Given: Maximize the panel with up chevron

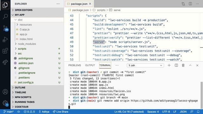Looking at the screenshot, I should click(190, 65).
